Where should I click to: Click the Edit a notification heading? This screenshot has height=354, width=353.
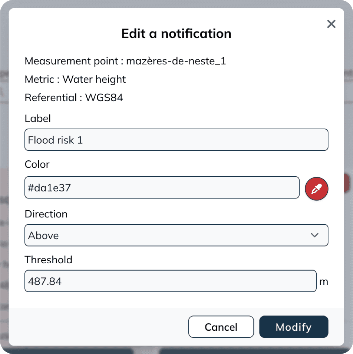[x=176, y=34]
